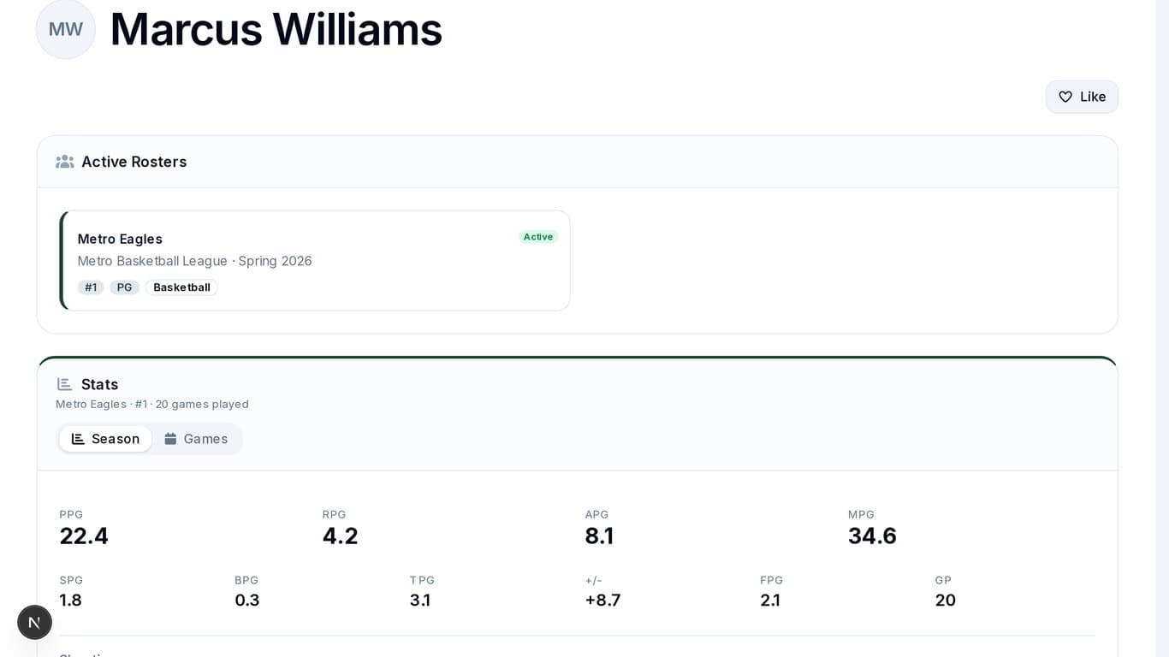This screenshot has height=657, width=1169.
Task: Click the MPG 34.6 stat
Action: tap(872, 536)
